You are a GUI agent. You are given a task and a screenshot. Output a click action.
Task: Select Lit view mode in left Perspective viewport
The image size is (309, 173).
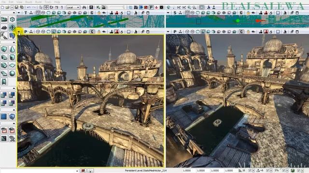(54, 32)
